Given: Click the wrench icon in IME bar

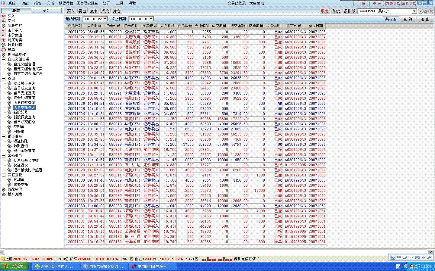Looking at the screenshot, I should tap(429, 257).
